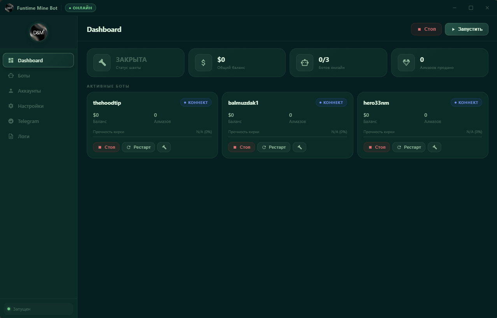Restart bot thehoodtip with Рестарт button
Viewport: 497px width, 318px height.
pyautogui.click(x=138, y=147)
